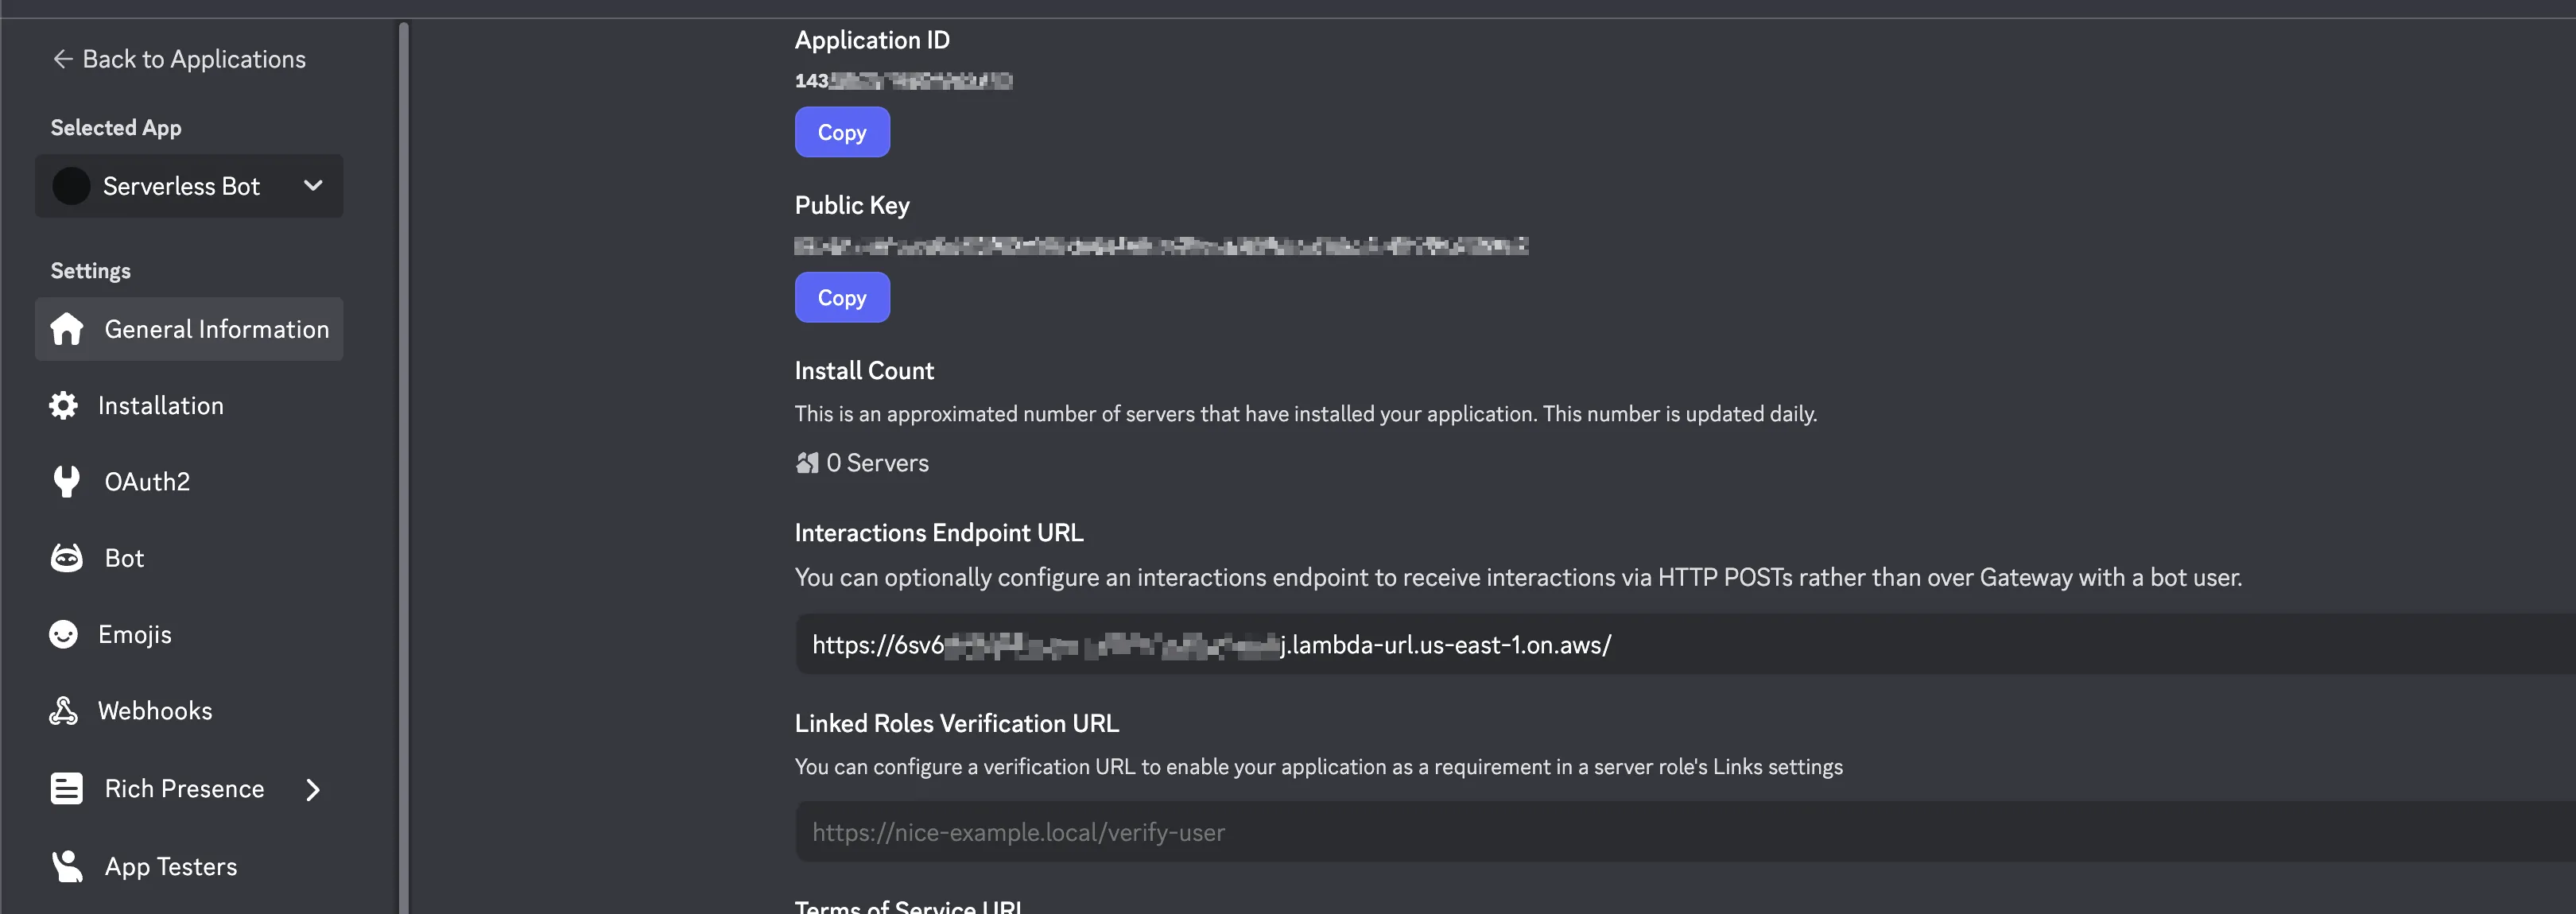
Task: Open the Serverless Bot app selector
Action: click(x=188, y=186)
